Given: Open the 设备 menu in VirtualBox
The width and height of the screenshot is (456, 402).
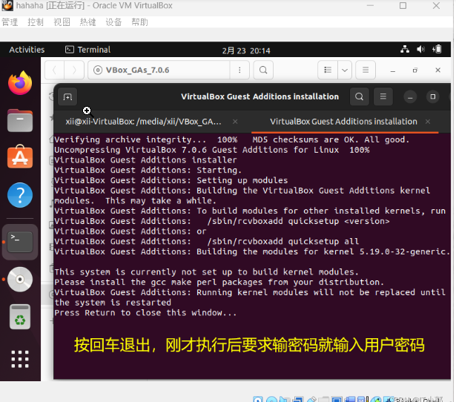Looking at the screenshot, I should (113, 22).
